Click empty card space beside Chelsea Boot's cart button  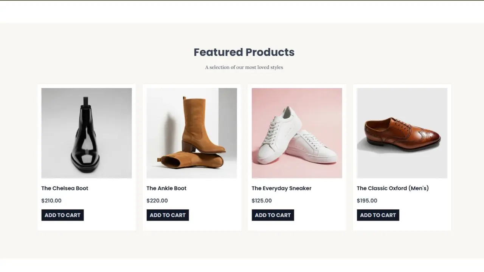[x=110, y=215]
